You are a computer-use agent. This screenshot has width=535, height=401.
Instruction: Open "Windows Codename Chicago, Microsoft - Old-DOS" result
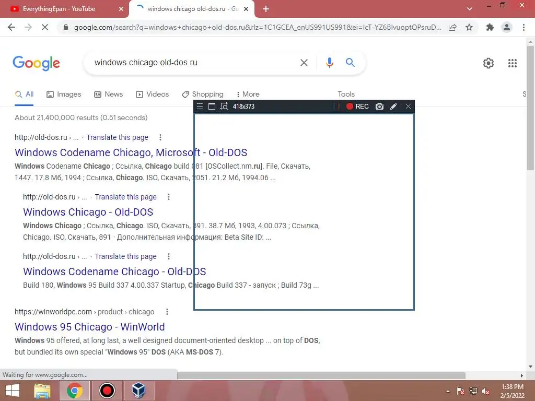[x=131, y=152]
